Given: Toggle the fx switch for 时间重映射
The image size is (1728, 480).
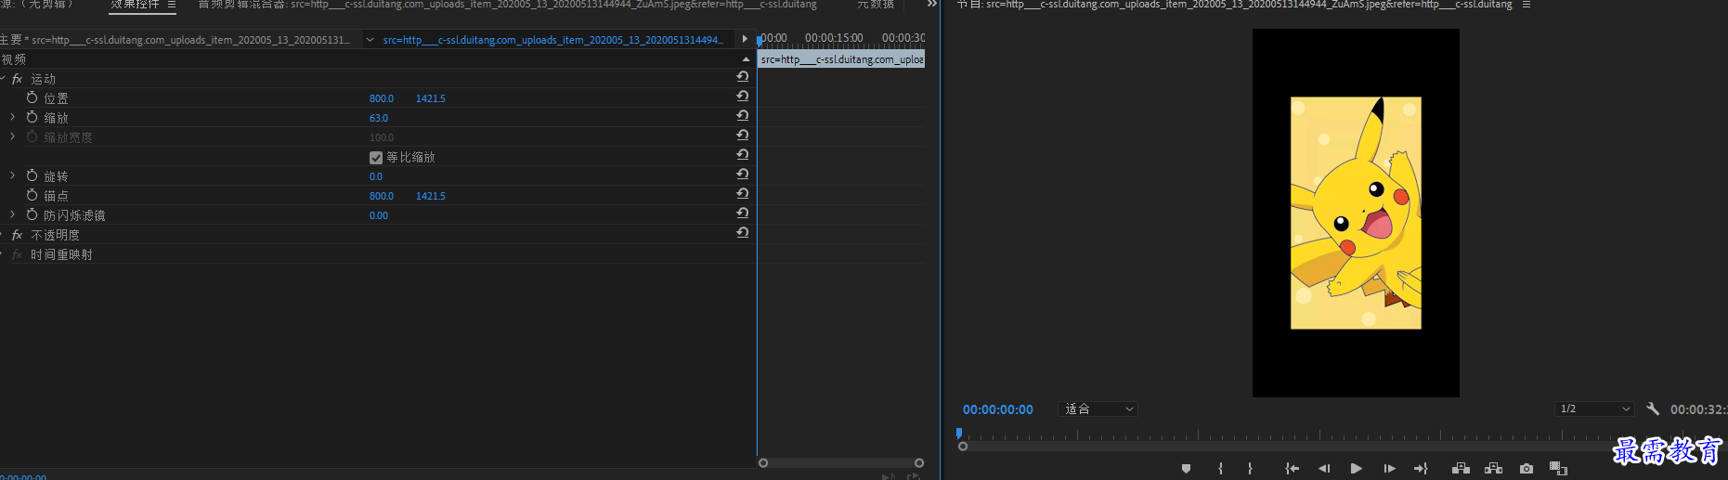Looking at the screenshot, I should pyautogui.click(x=17, y=254).
